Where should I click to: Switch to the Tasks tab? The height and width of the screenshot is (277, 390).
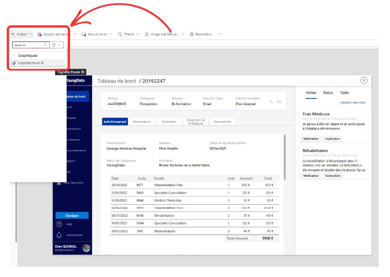tap(344, 93)
